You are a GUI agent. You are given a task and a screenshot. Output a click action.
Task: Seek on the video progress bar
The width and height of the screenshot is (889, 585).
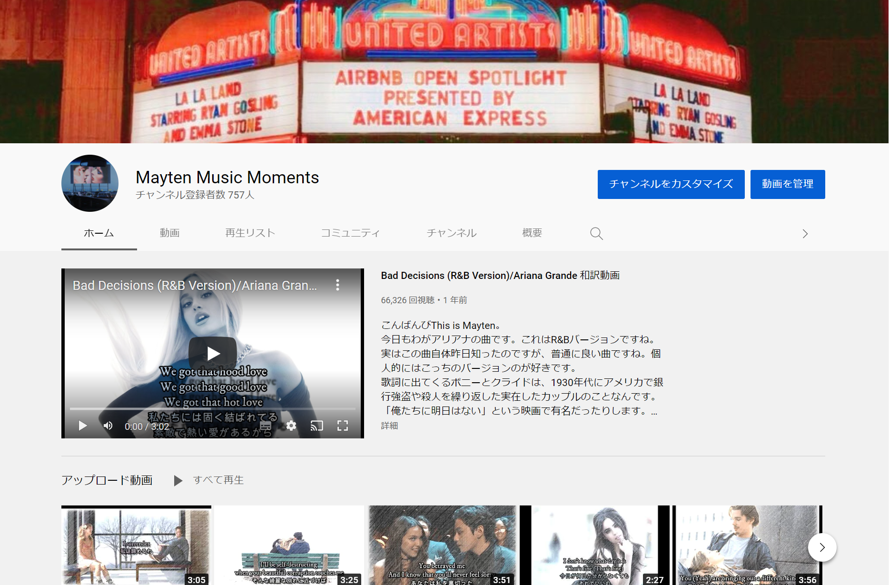[213, 408]
